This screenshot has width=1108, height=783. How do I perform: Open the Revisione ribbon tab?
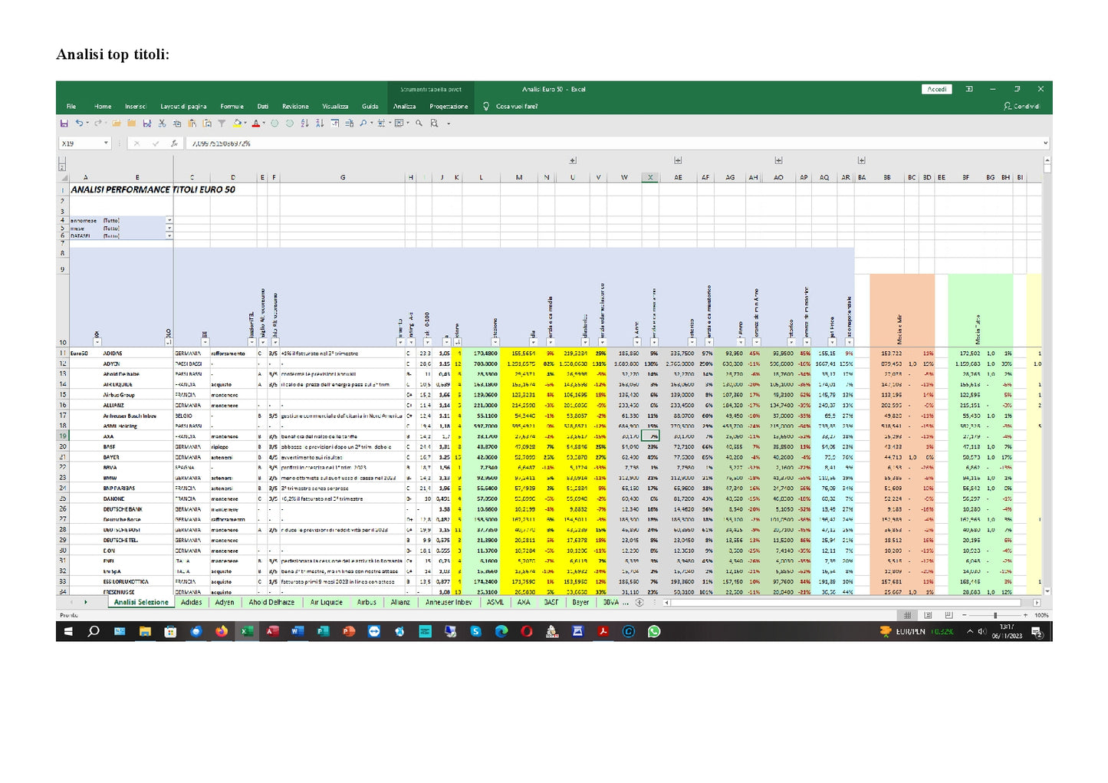(295, 107)
